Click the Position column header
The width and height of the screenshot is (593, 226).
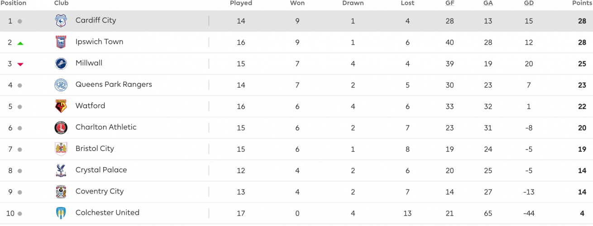click(x=13, y=3)
